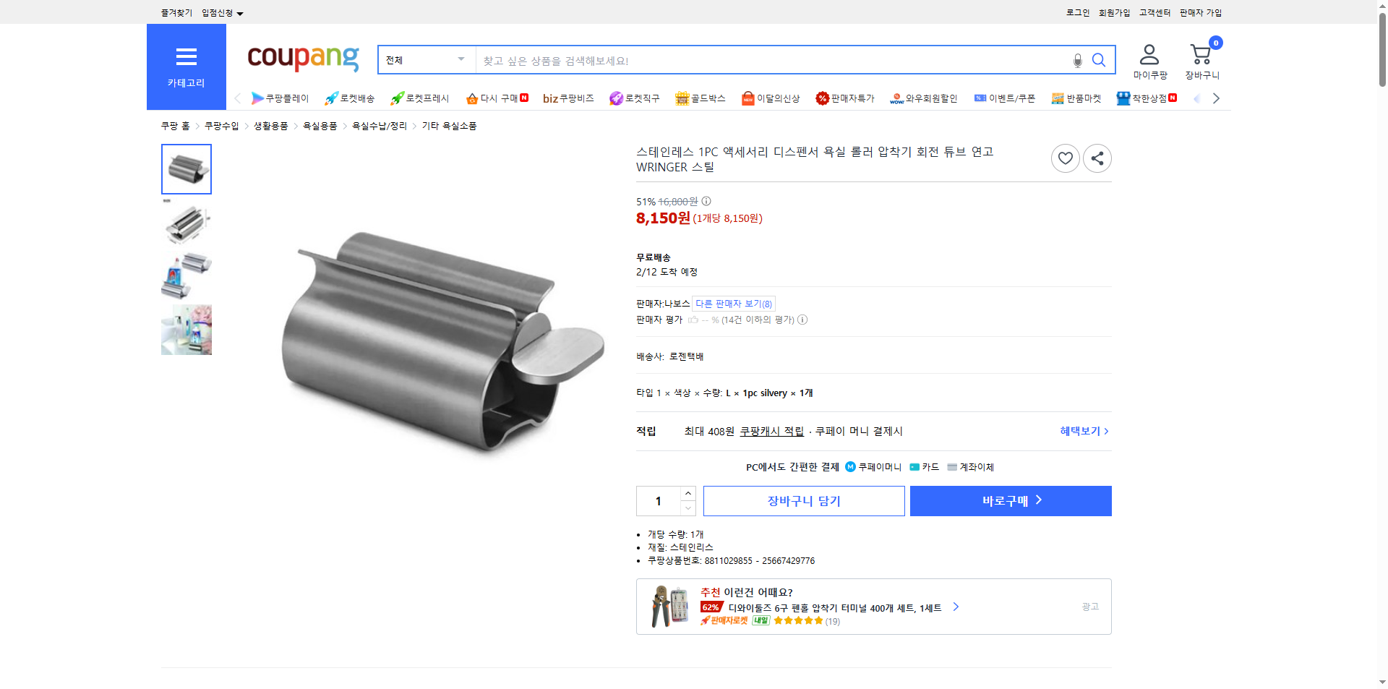Open 마이쿠팡 account page
1388x689 pixels.
1148,59
